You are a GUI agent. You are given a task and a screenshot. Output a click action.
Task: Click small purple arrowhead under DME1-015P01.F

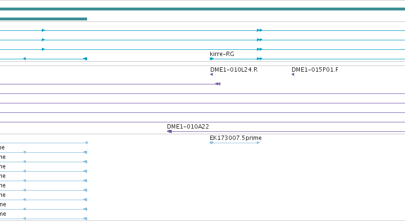coord(293,74)
